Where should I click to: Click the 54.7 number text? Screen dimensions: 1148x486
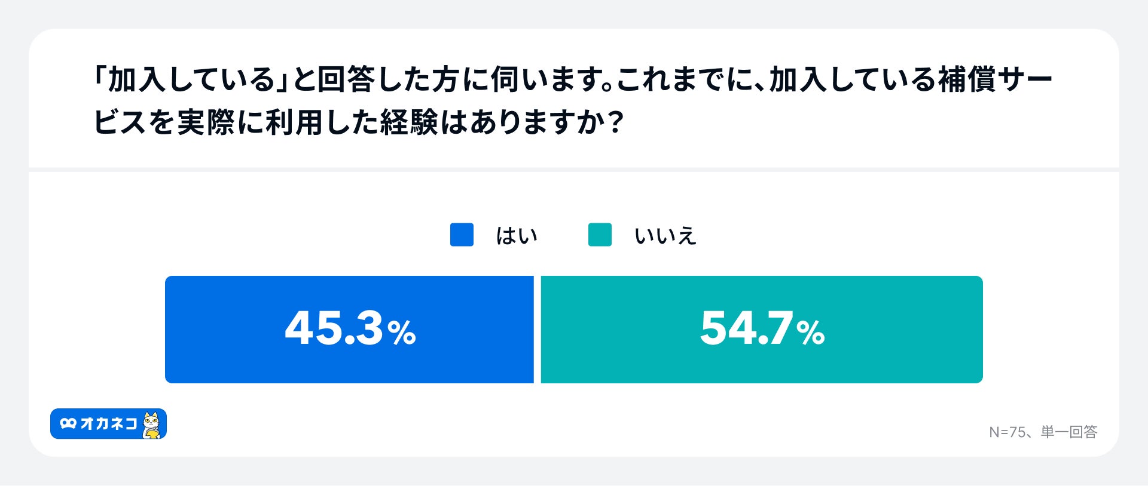click(x=746, y=328)
